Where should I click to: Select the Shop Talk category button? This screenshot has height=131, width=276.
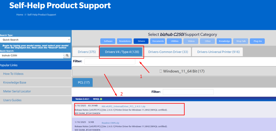[x=241, y=41]
